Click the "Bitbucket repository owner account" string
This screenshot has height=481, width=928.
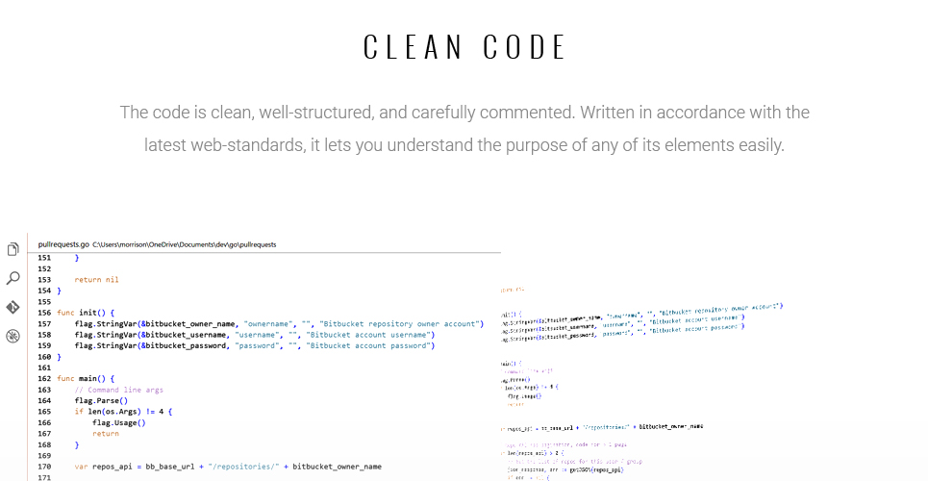point(399,324)
